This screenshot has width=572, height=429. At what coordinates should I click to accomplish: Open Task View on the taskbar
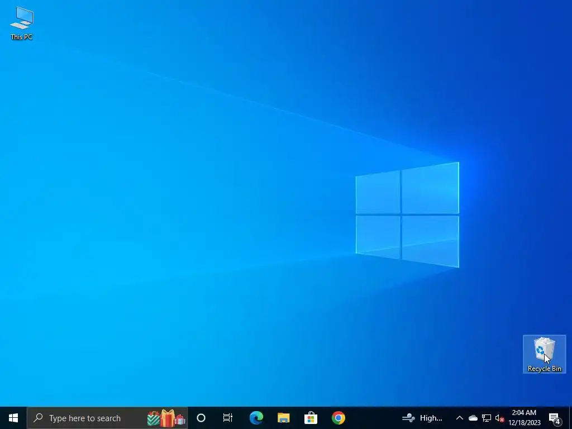[228, 418]
